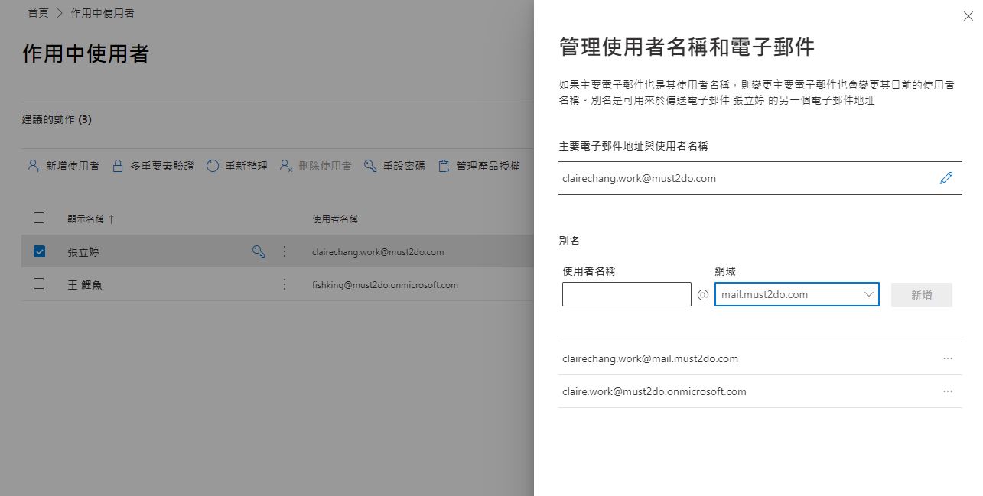Click 重設密碼 toolbar button

tap(394, 166)
